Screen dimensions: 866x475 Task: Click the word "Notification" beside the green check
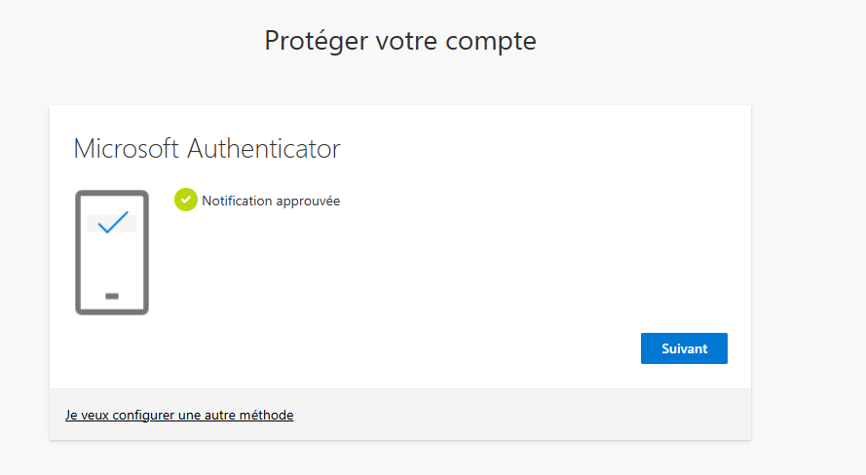[x=238, y=201]
